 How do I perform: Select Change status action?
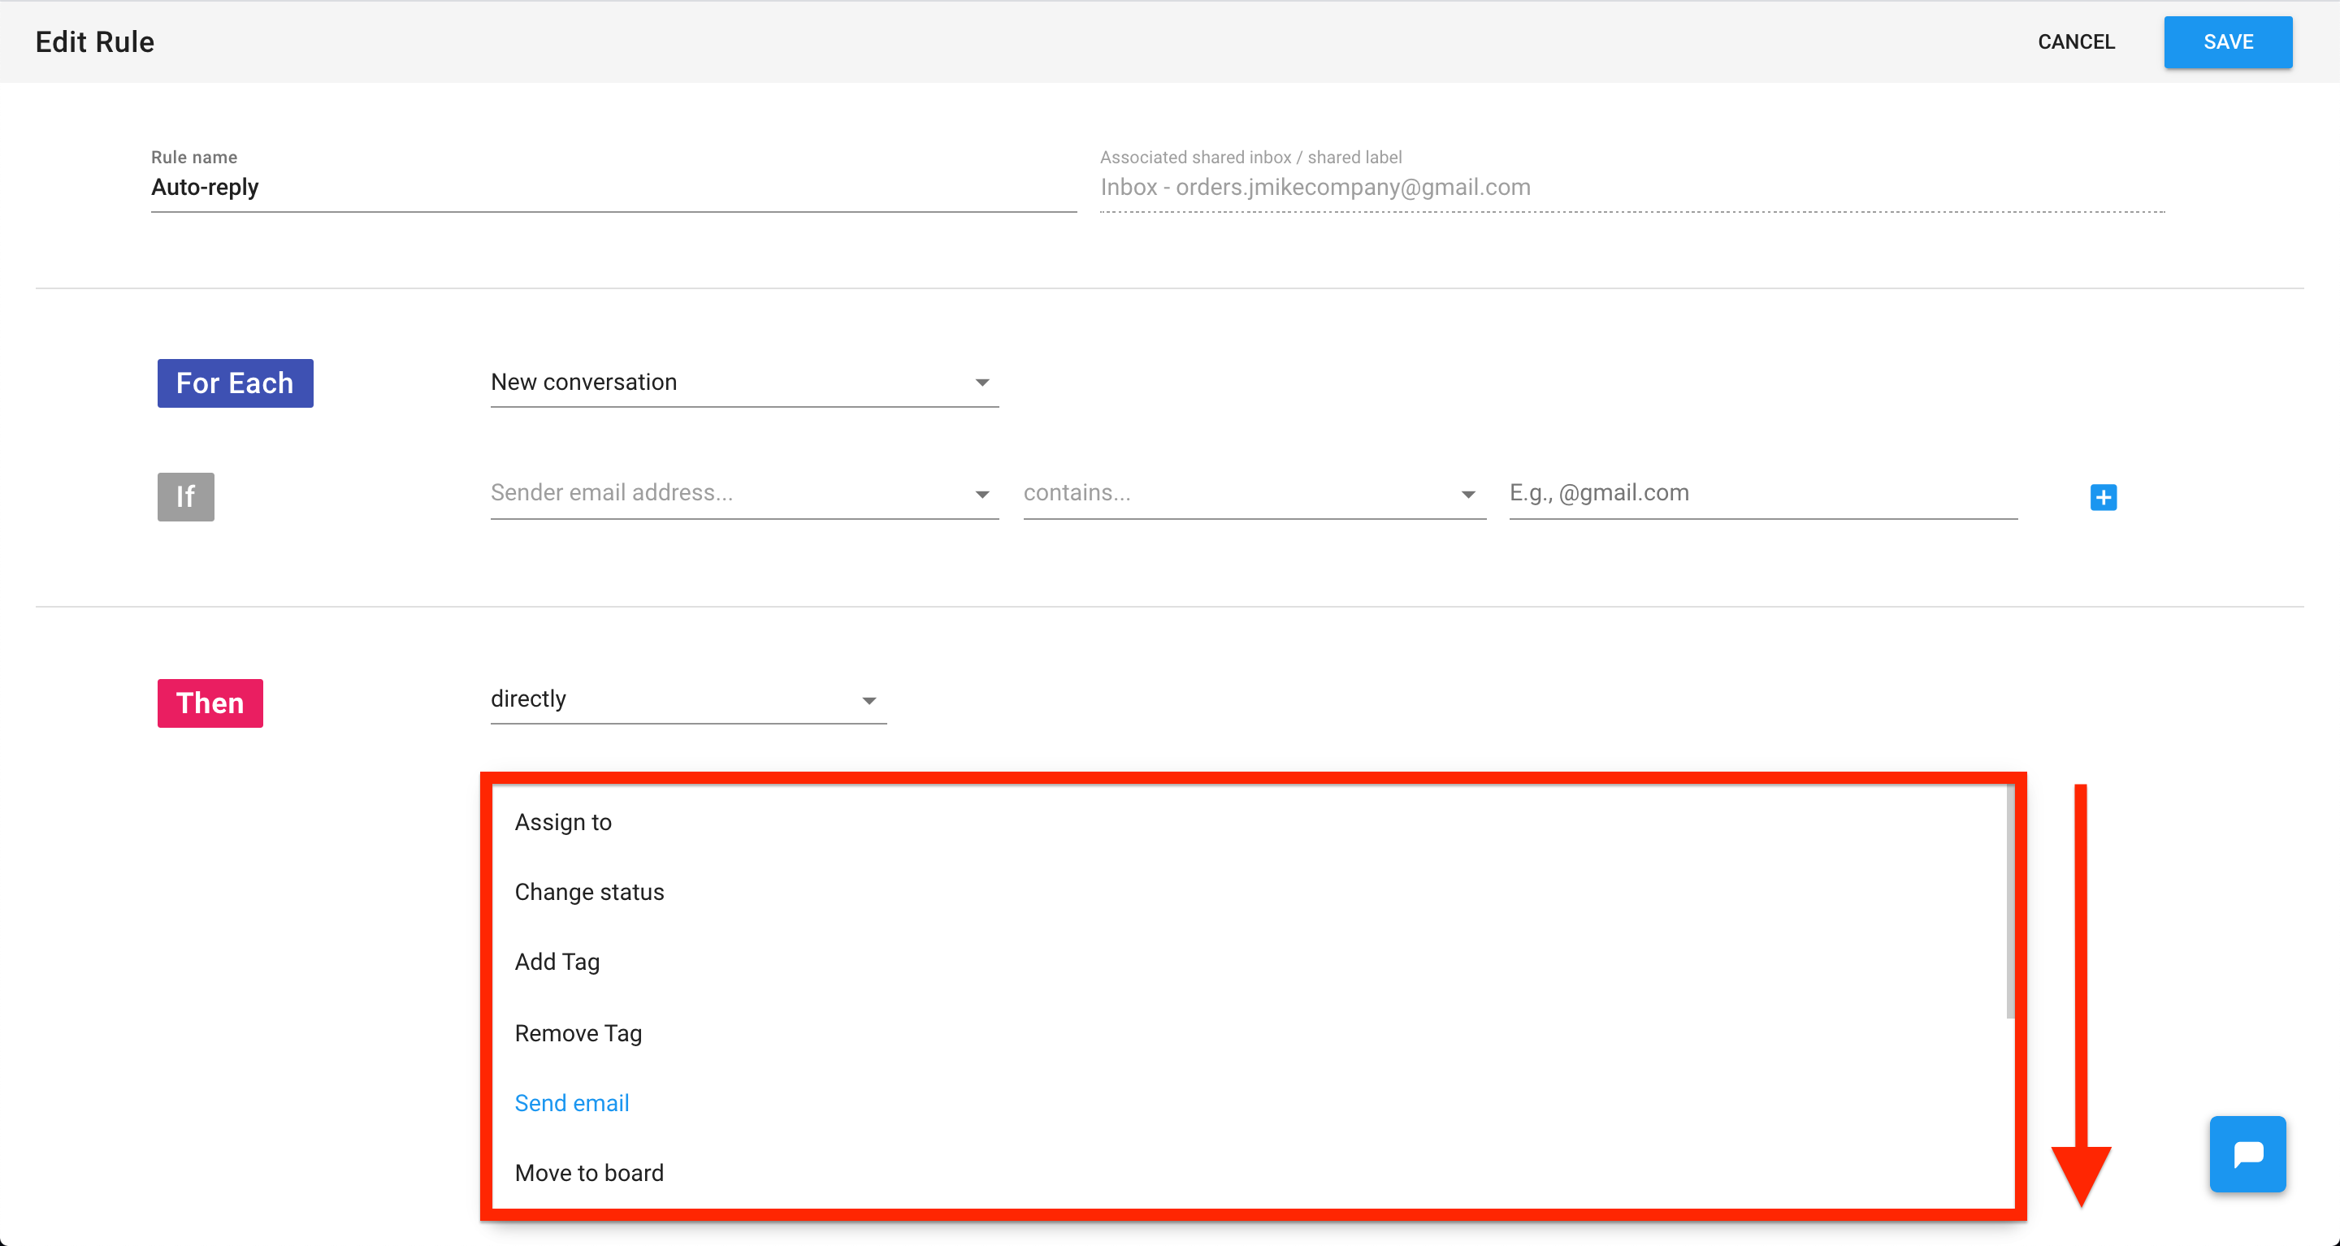(1249, 892)
